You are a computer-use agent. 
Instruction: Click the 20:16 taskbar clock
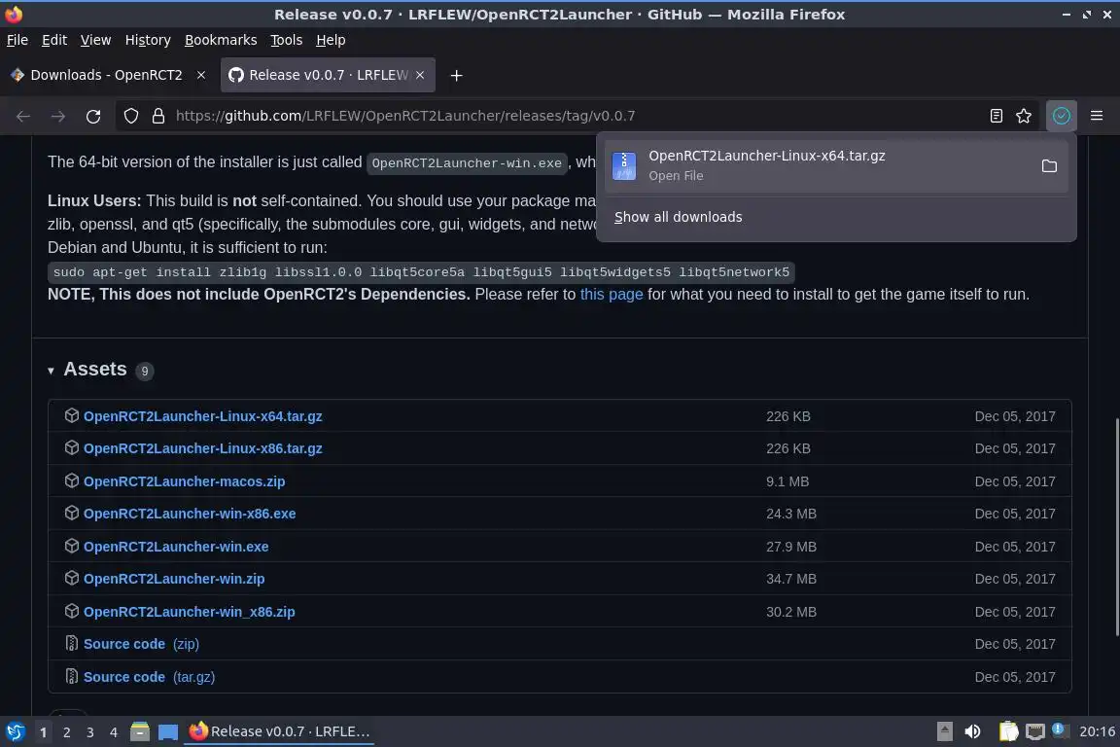(1097, 731)
